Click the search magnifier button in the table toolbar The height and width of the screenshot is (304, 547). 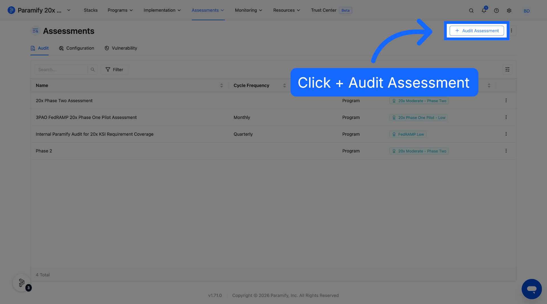pos(93,70)
